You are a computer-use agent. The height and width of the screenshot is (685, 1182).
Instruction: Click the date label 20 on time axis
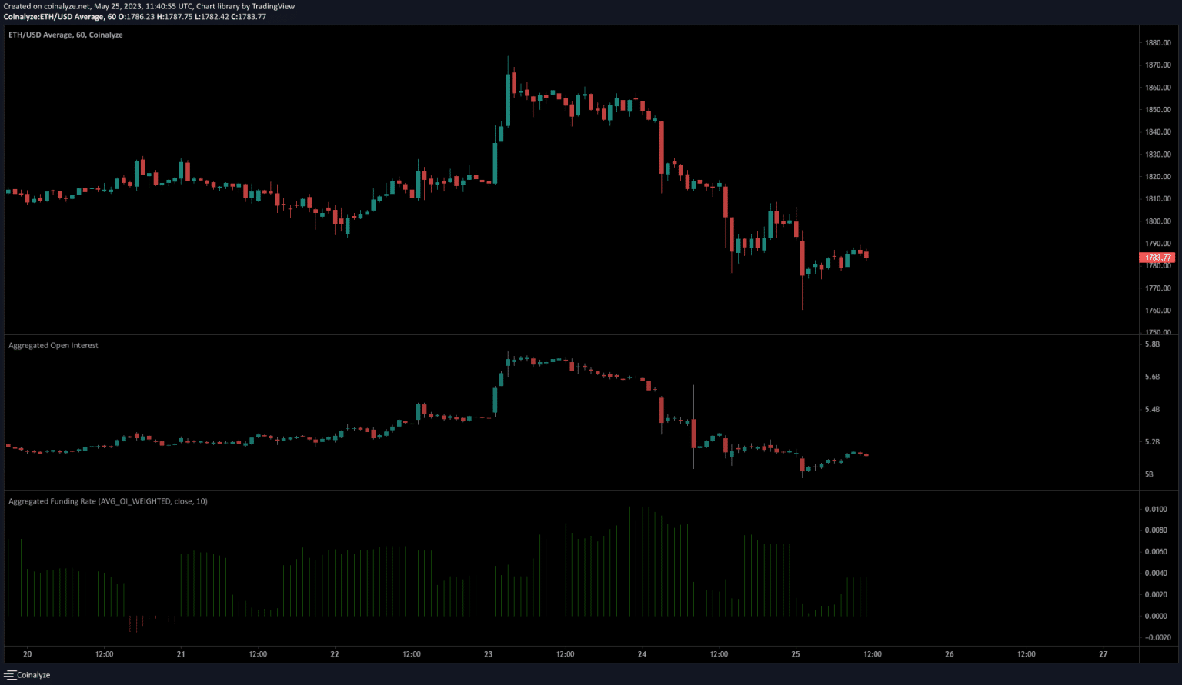(27, 654)
